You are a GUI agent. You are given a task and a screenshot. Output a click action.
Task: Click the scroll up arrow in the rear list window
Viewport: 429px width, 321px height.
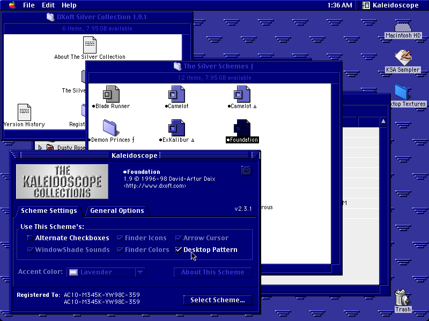383,121
